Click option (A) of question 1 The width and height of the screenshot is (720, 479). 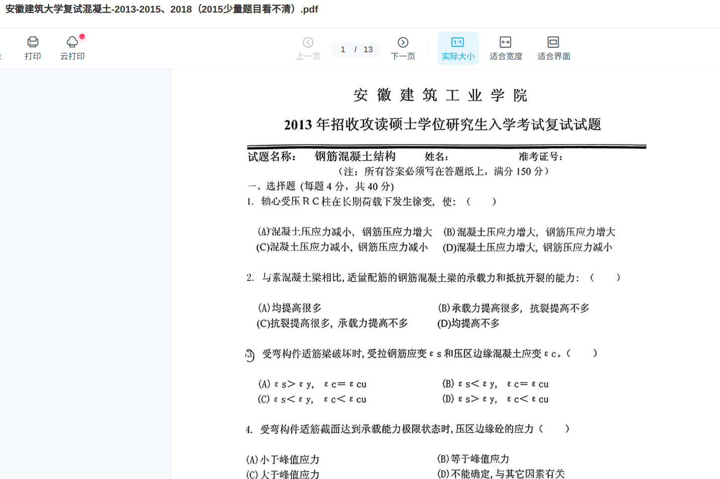tap(344, 232)
